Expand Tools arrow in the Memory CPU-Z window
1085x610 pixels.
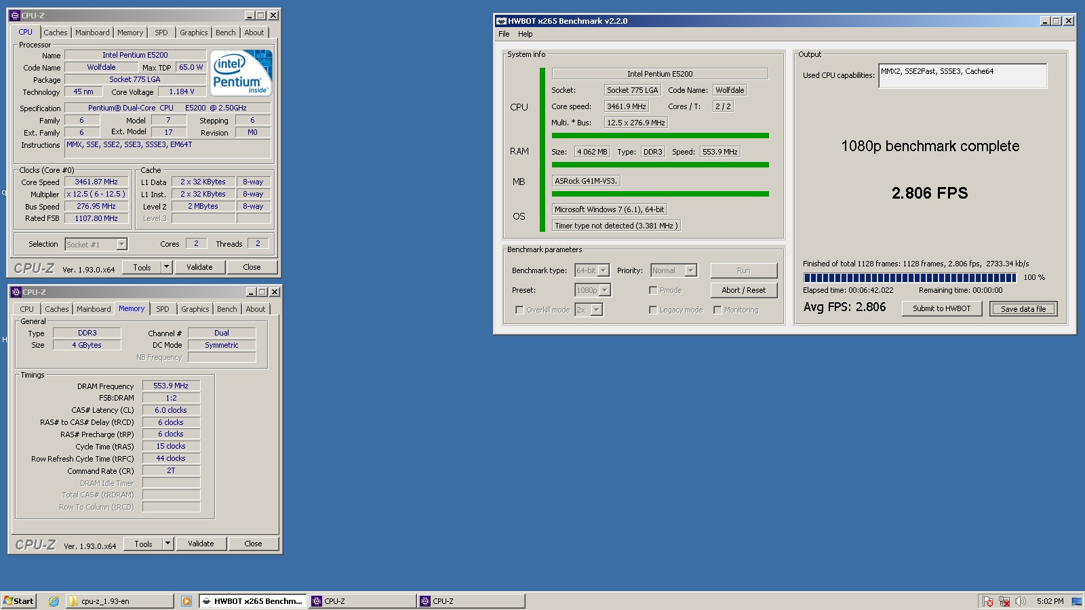pos(167,544)
